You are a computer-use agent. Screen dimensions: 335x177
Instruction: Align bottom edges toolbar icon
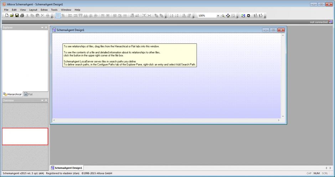pyautogui.click(x=86, y=16)
